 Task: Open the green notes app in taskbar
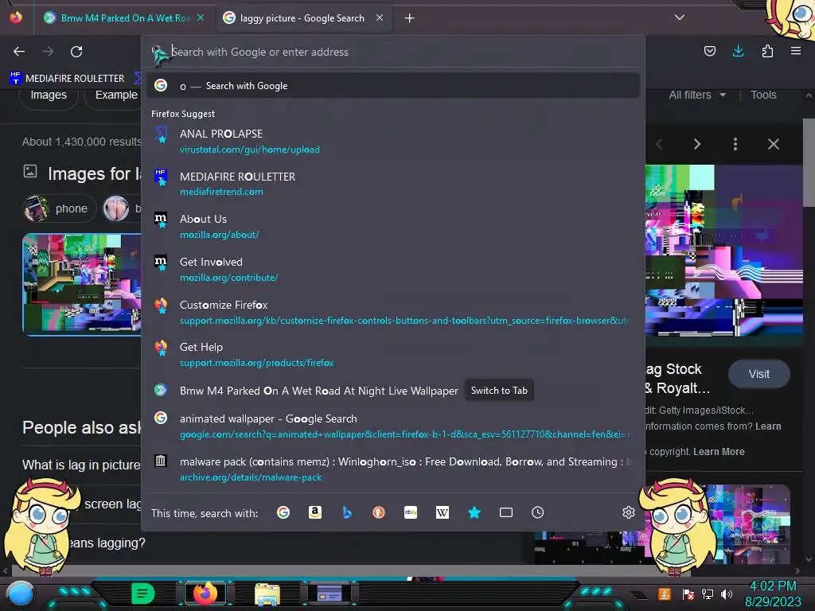[x=142, y=593]
